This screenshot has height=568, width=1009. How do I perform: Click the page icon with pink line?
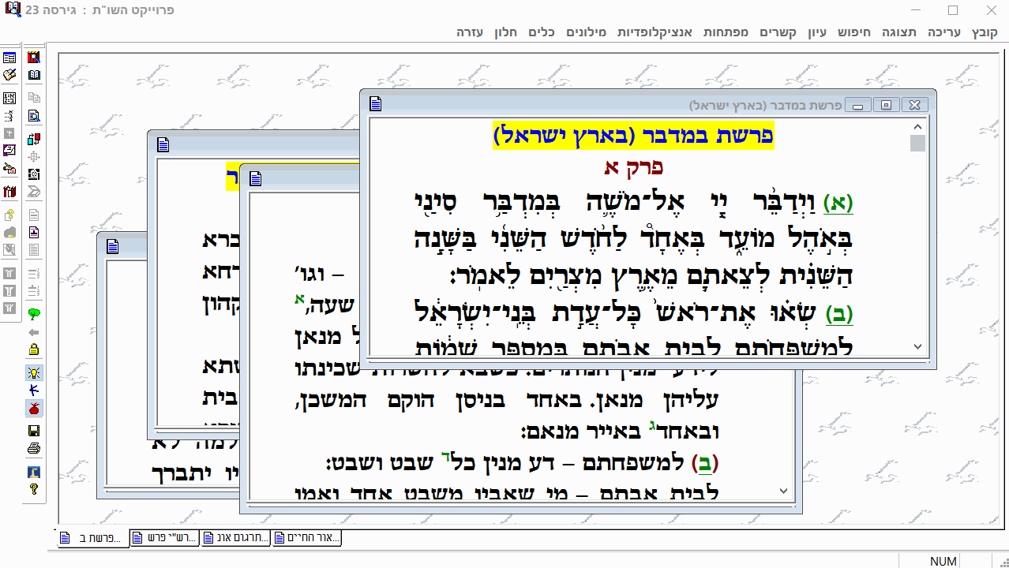click(x=34, y=233)
